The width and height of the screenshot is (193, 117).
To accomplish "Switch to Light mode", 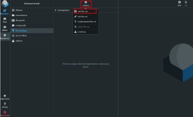I will 5,97.
